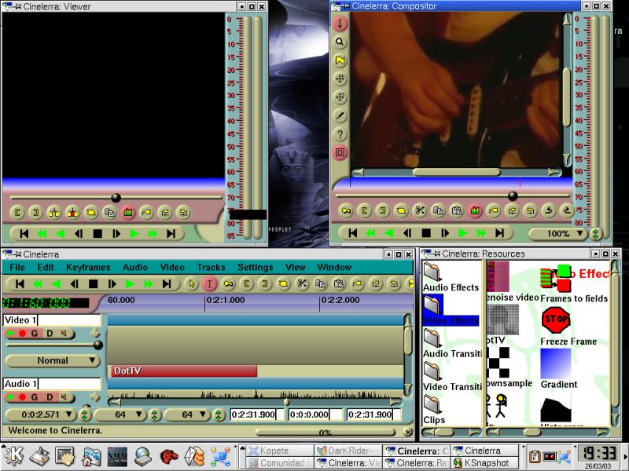This screenshot has height=471, width=629.
Task: Click the mask edit tool in Compositor
Action: [x=340, y=60]
